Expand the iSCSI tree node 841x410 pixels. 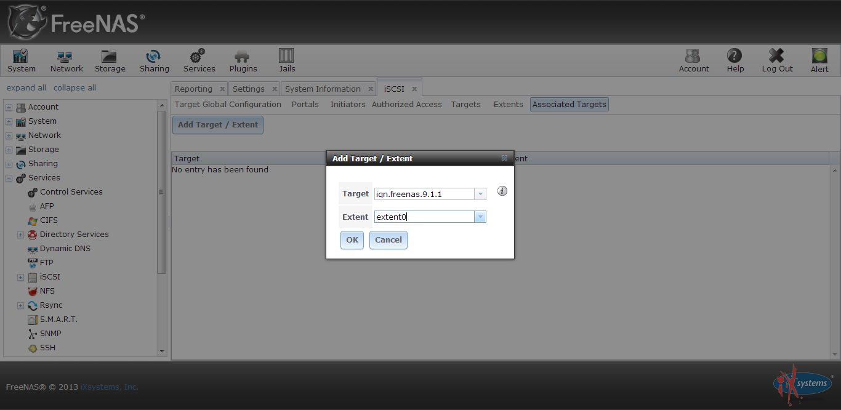click(x=21, y=278)
